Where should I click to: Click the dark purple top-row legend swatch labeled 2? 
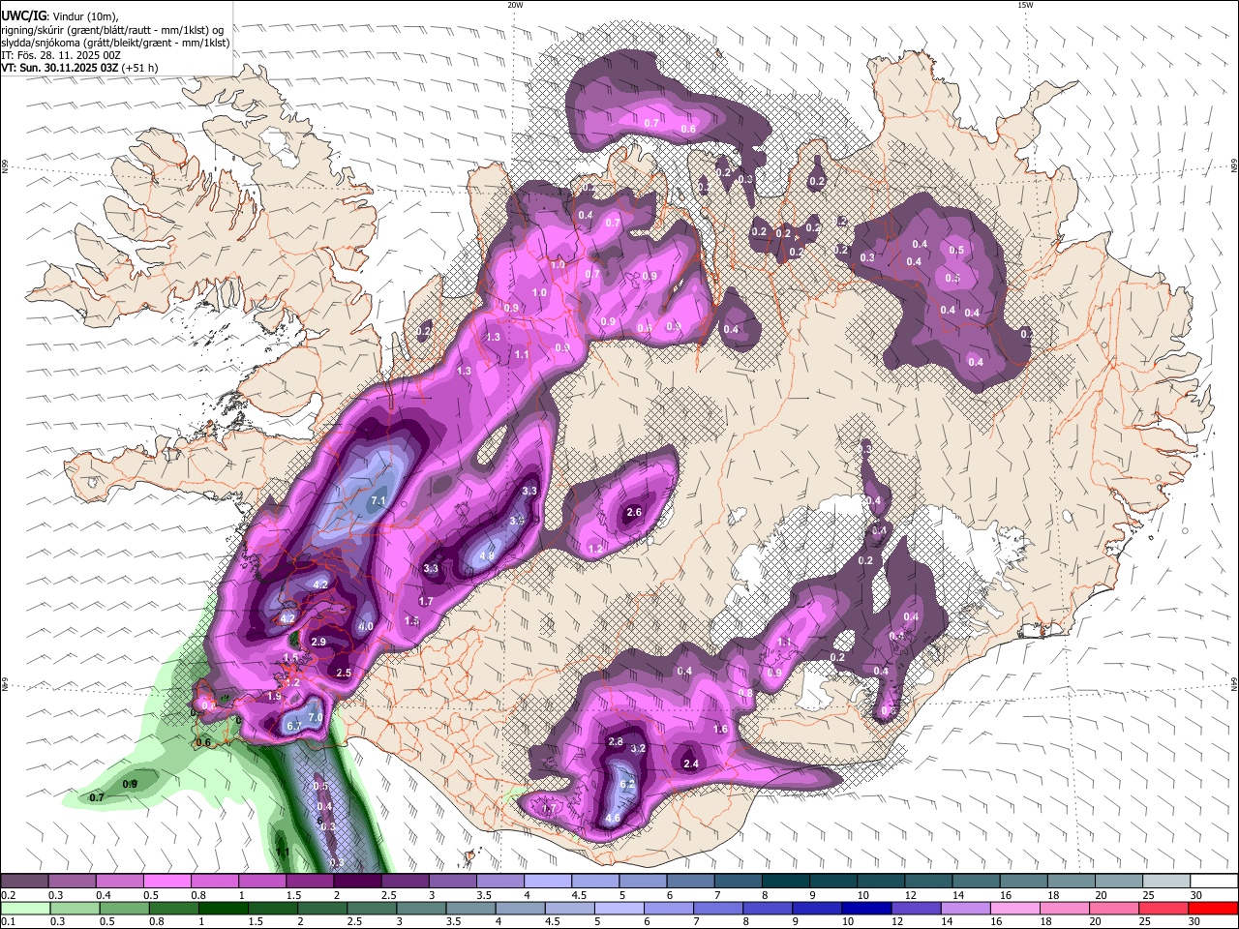click(x=357, y=882)
